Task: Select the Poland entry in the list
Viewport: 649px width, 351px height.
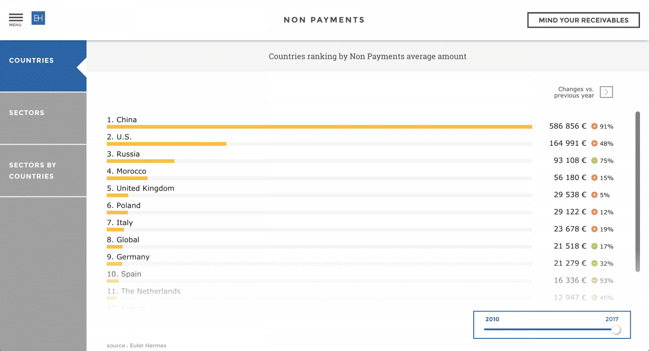Action: (124, 206)
